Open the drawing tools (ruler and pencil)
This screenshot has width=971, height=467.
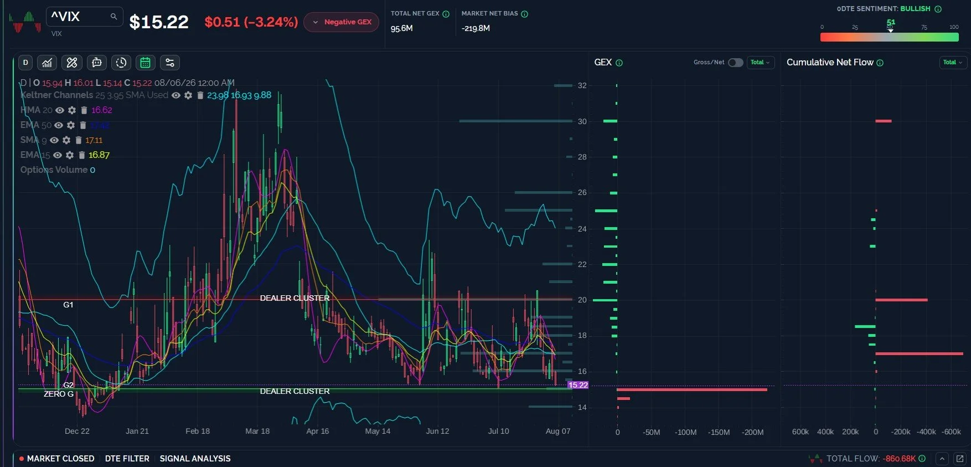(x=72, y=63)
